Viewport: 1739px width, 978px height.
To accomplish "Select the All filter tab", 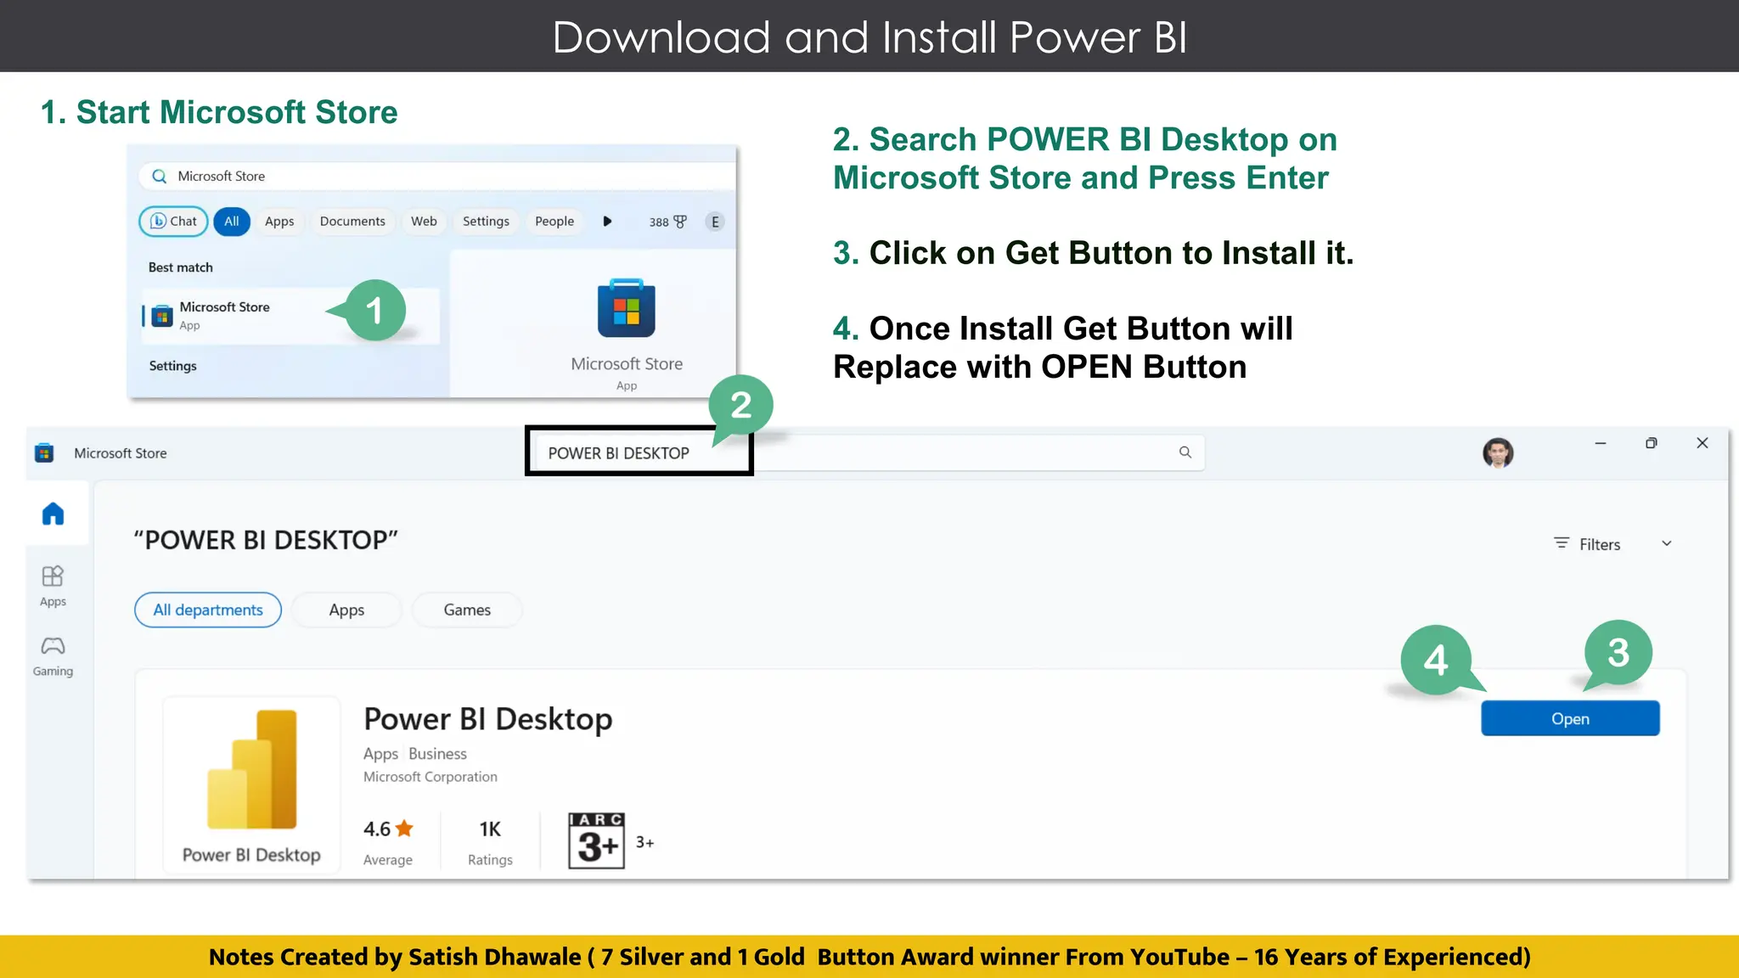I will [232, 222].
